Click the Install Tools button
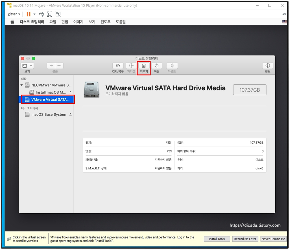 click(x=217, y=239)
